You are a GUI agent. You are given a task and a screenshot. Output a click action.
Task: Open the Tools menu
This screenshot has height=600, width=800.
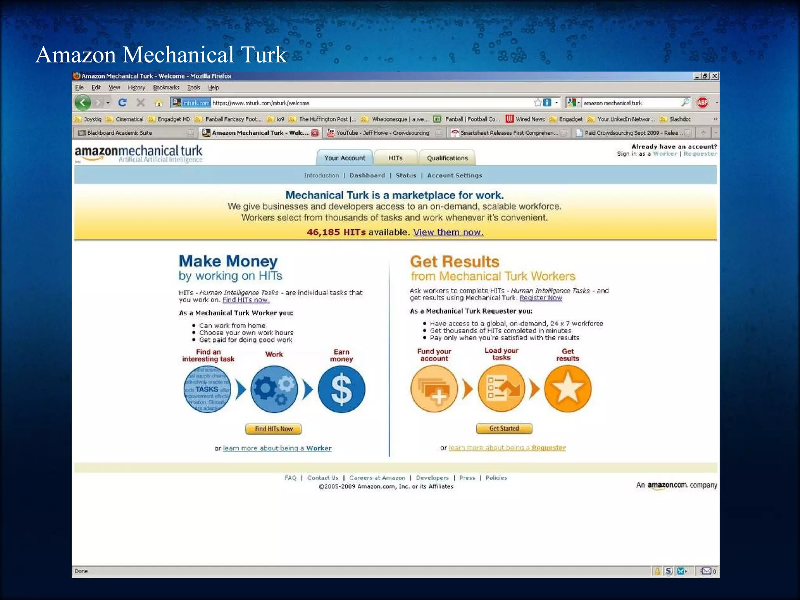tap(193, 87)
